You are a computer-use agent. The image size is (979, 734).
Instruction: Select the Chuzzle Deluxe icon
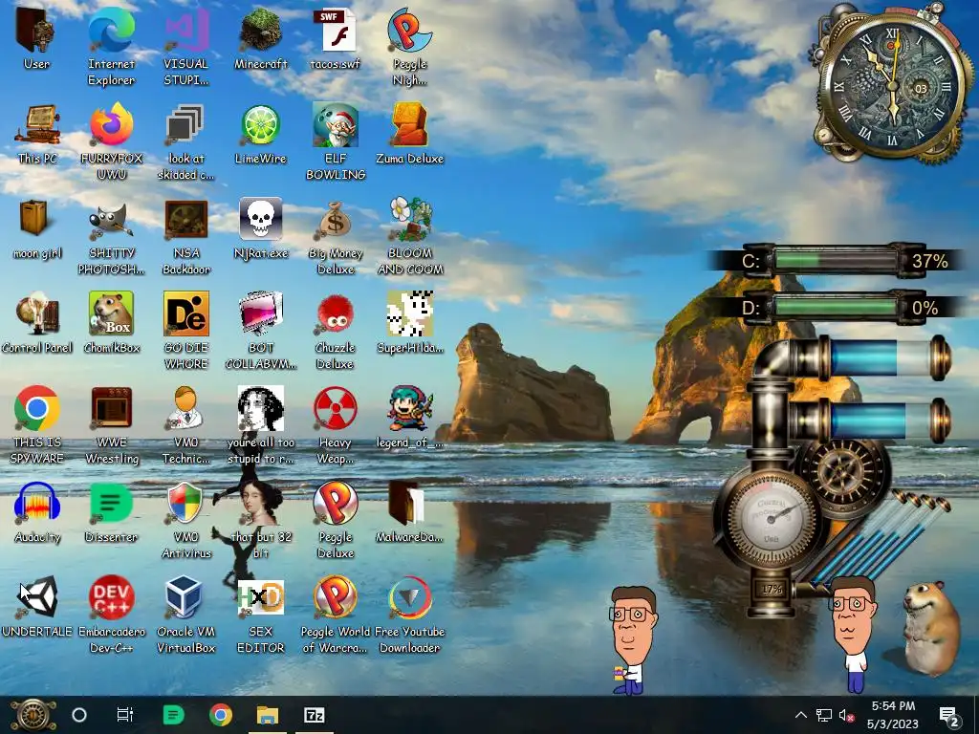coord(336,314)
